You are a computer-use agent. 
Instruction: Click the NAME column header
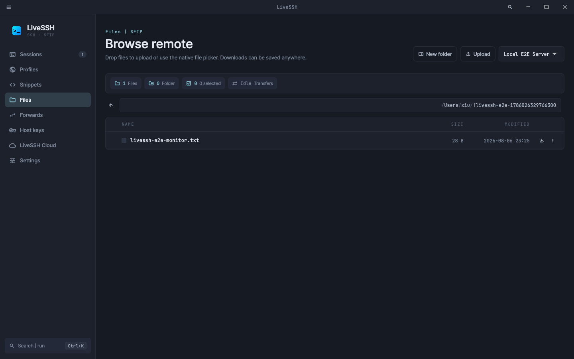coord(128,124)
